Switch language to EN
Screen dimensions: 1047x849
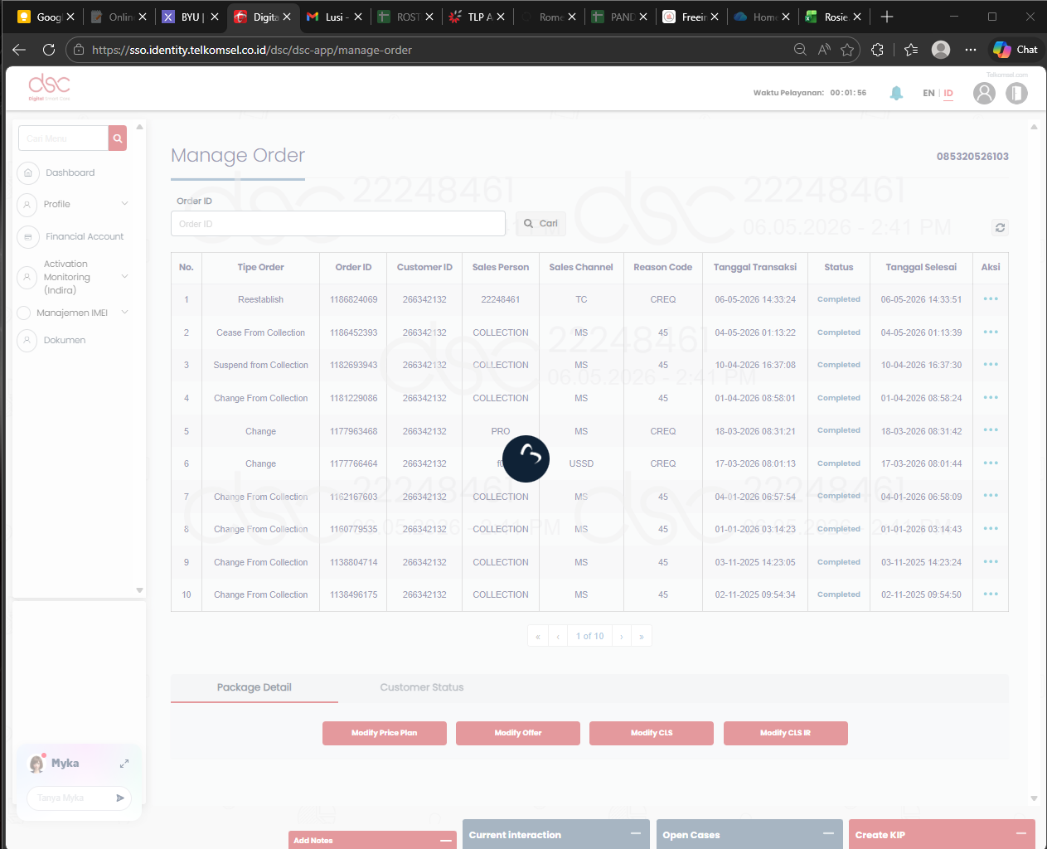pos(928,93)
